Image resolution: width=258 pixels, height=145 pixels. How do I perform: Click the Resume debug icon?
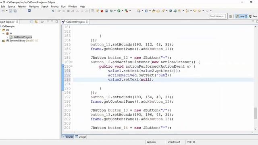coord(59,11)
